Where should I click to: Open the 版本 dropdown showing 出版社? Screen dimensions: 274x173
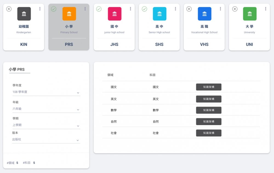pyautogui.click(x=46, y=140)
